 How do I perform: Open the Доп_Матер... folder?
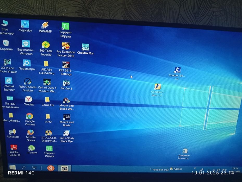coord(11,117)
